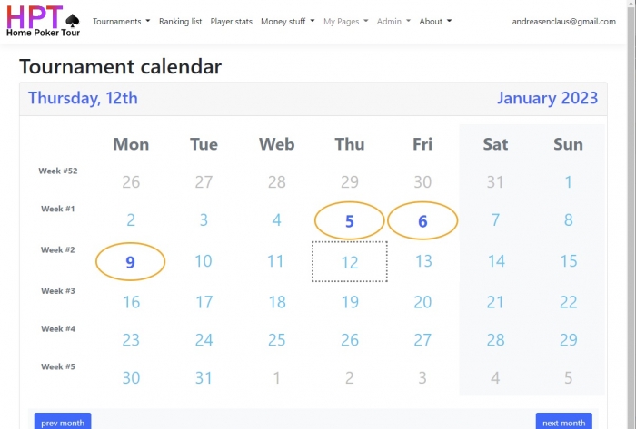This screenshot has height=429, width=636.
Task: Choose Saturday January 14 in calendar
Action: point(496,261)
